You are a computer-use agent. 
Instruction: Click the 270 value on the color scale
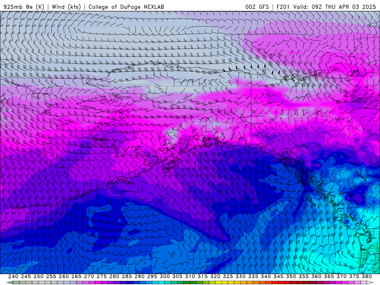coord(89,276)
